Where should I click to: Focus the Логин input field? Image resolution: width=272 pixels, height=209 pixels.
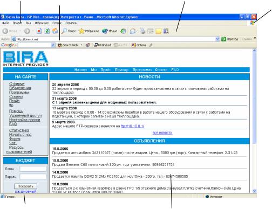33,169
